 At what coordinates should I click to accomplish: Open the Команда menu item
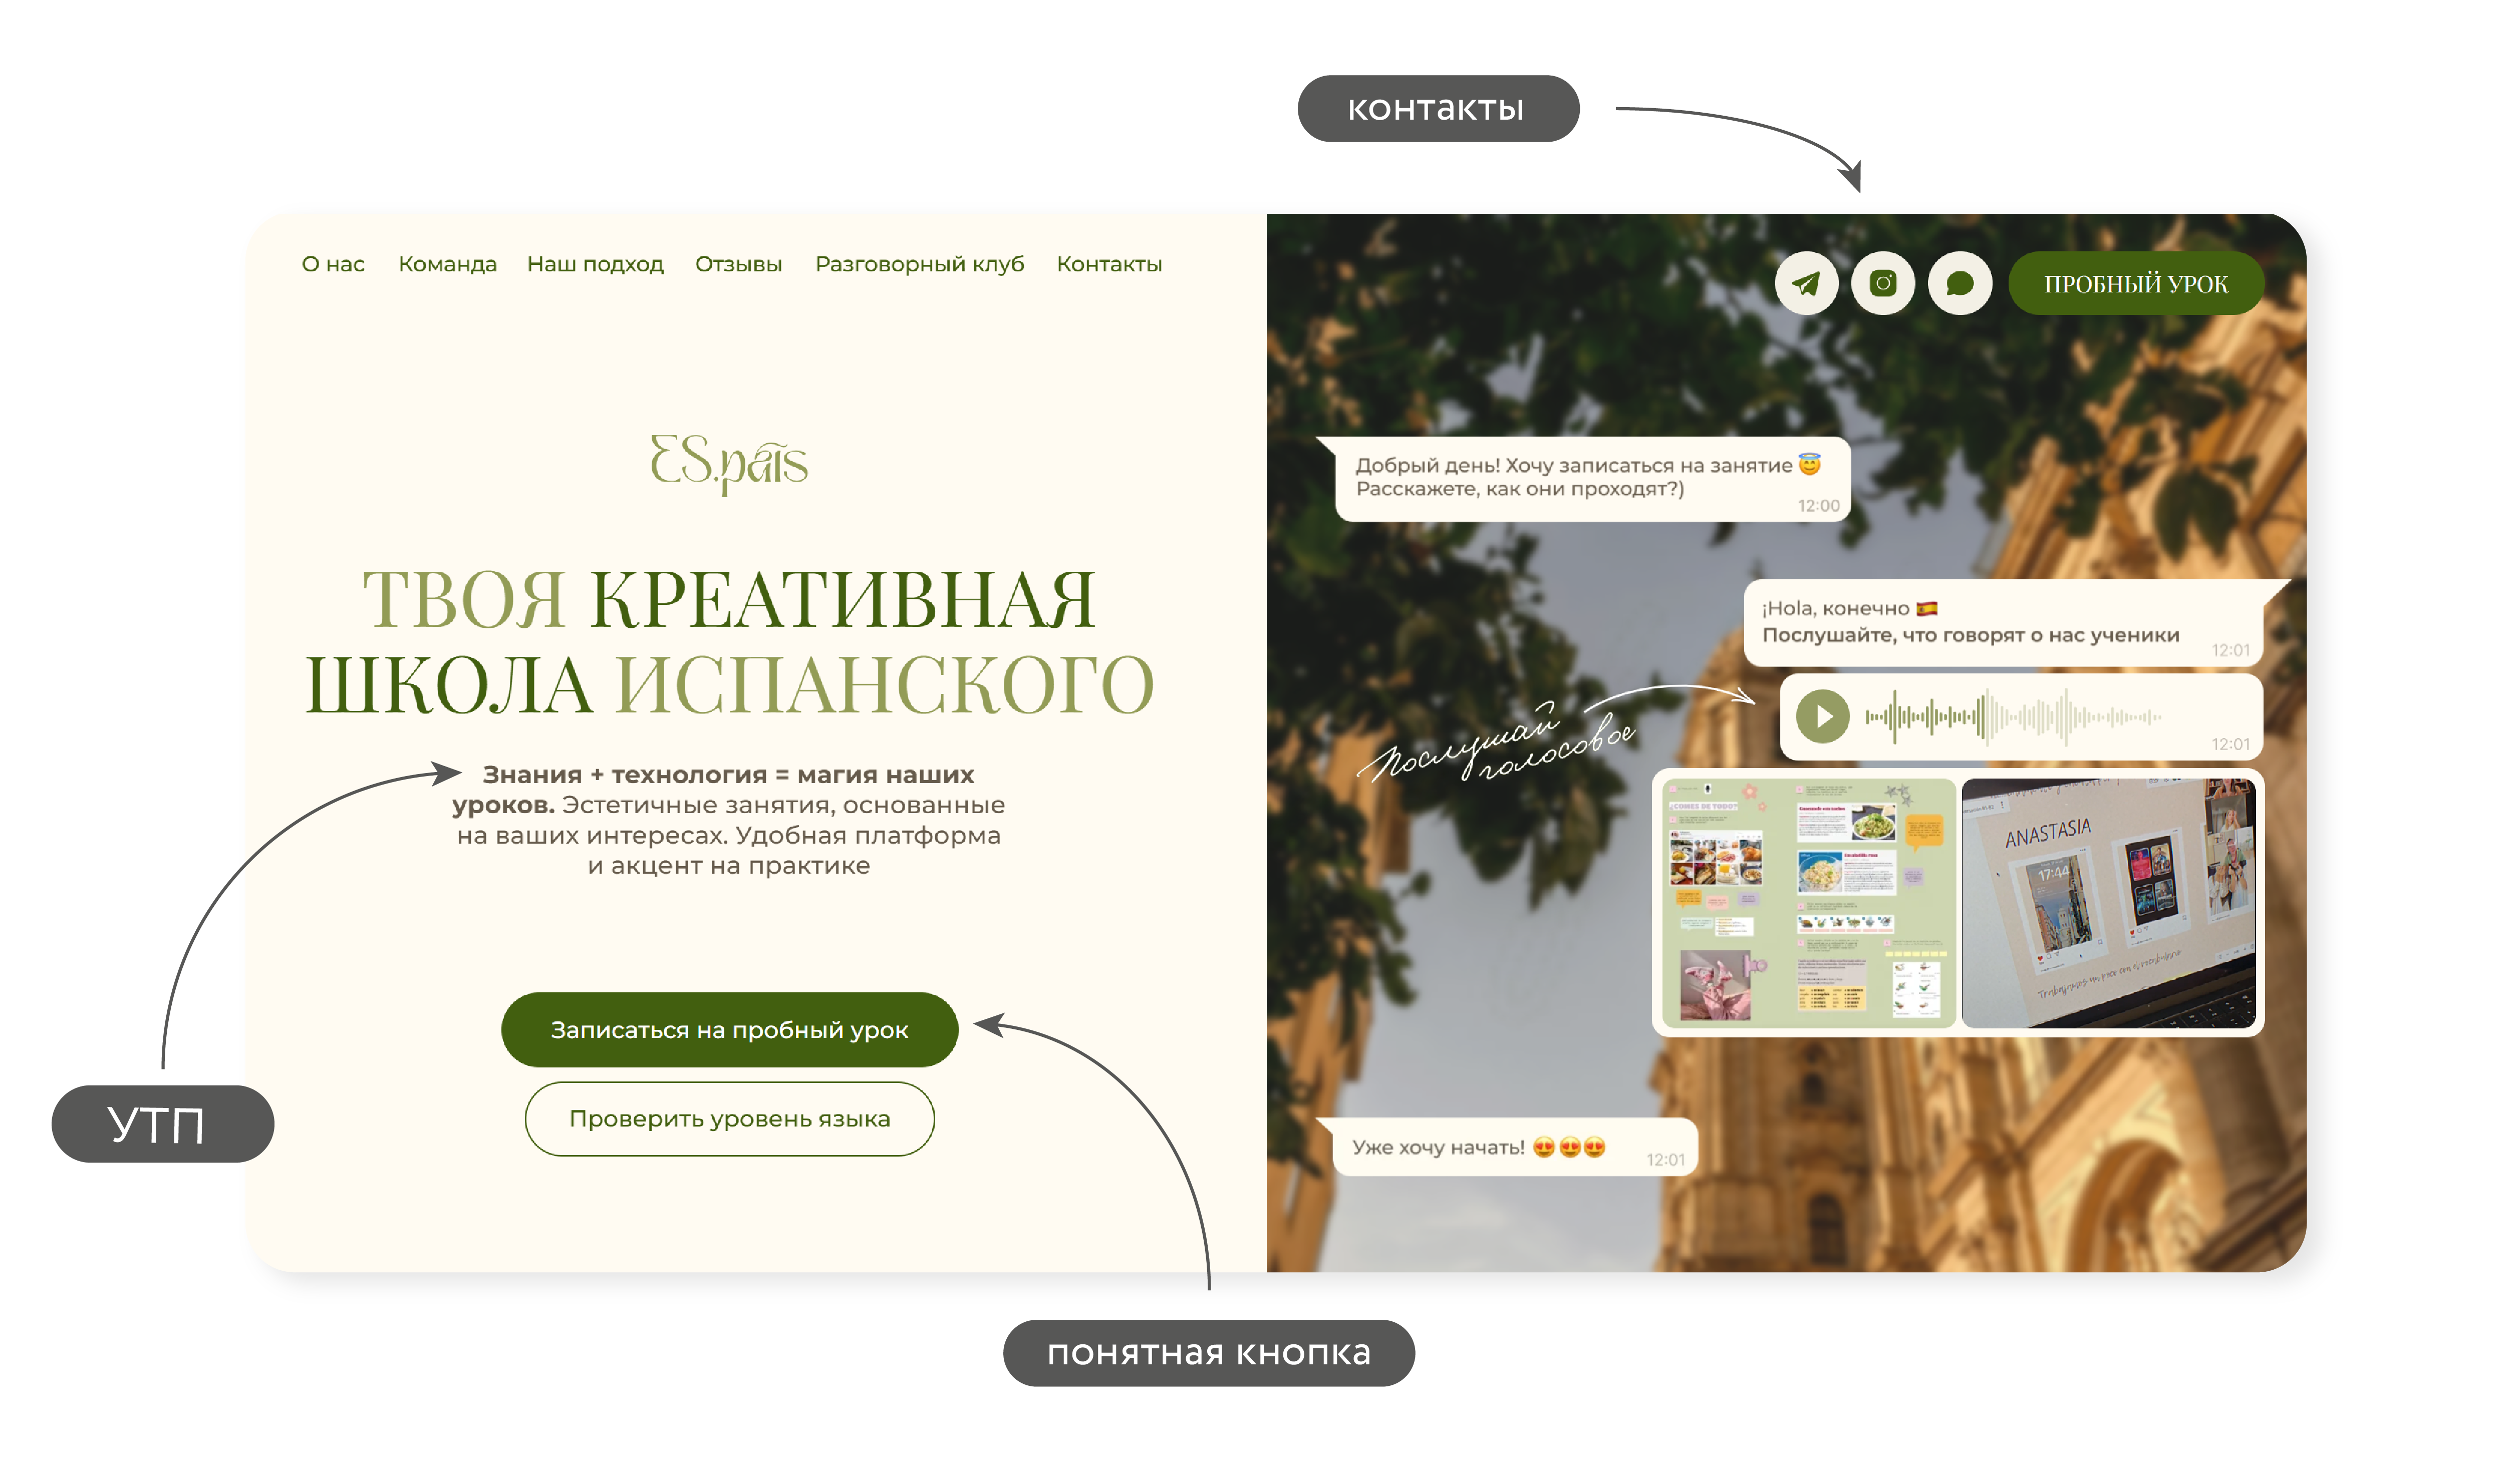click(447, 265)
